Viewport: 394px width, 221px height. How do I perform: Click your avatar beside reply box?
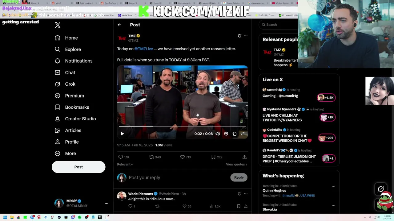122,177
